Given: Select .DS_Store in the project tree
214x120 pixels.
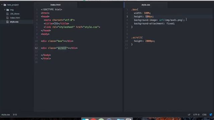Looking at the screenshot, I should tap(15, 14).
